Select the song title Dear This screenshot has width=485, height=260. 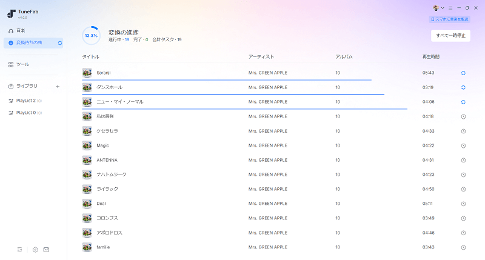tap(101, 204)
